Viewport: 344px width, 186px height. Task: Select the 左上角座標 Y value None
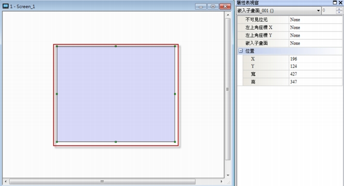[315, 35]
